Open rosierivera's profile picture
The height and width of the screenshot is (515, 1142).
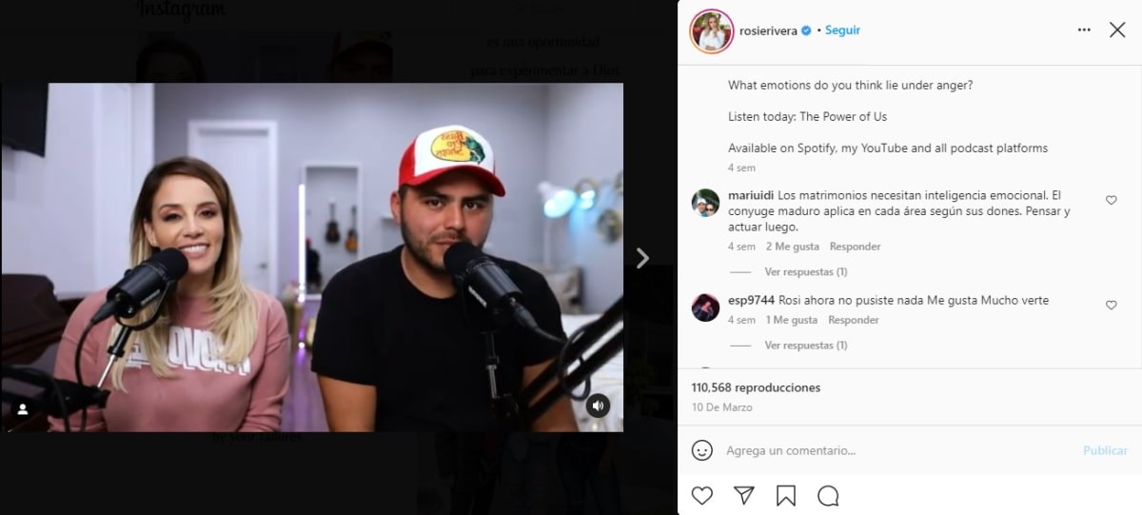(711, 30)
